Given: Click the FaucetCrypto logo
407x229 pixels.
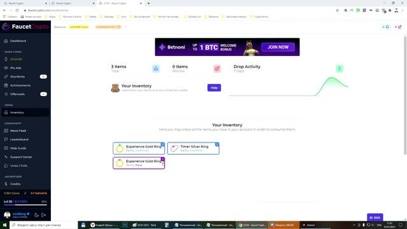Looking at the screenshot, I should pyautogui.click(x=25, y=27).
